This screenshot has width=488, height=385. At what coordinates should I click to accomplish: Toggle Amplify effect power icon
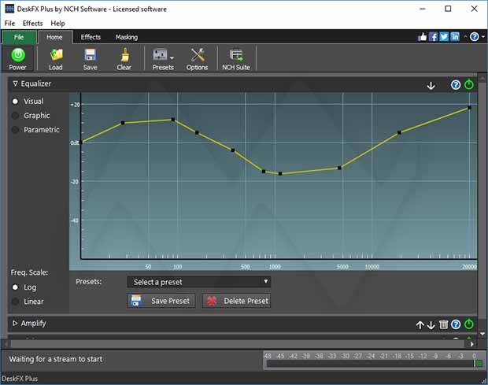(x=469, y=324)
